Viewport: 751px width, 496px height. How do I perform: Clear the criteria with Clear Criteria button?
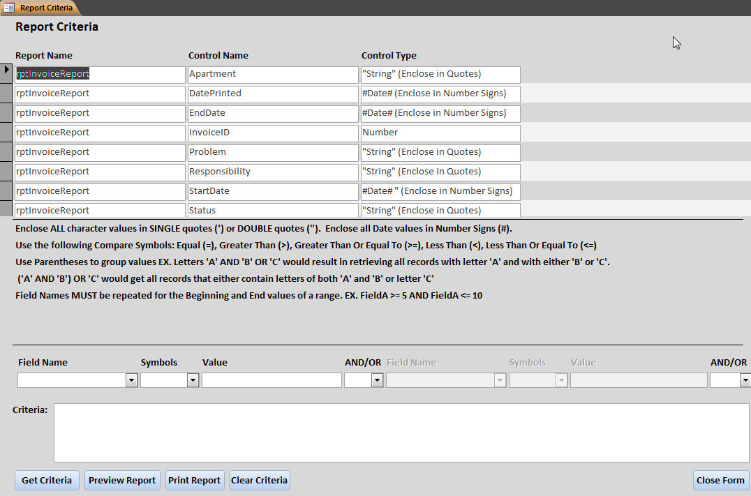click(x=260, y=480)
